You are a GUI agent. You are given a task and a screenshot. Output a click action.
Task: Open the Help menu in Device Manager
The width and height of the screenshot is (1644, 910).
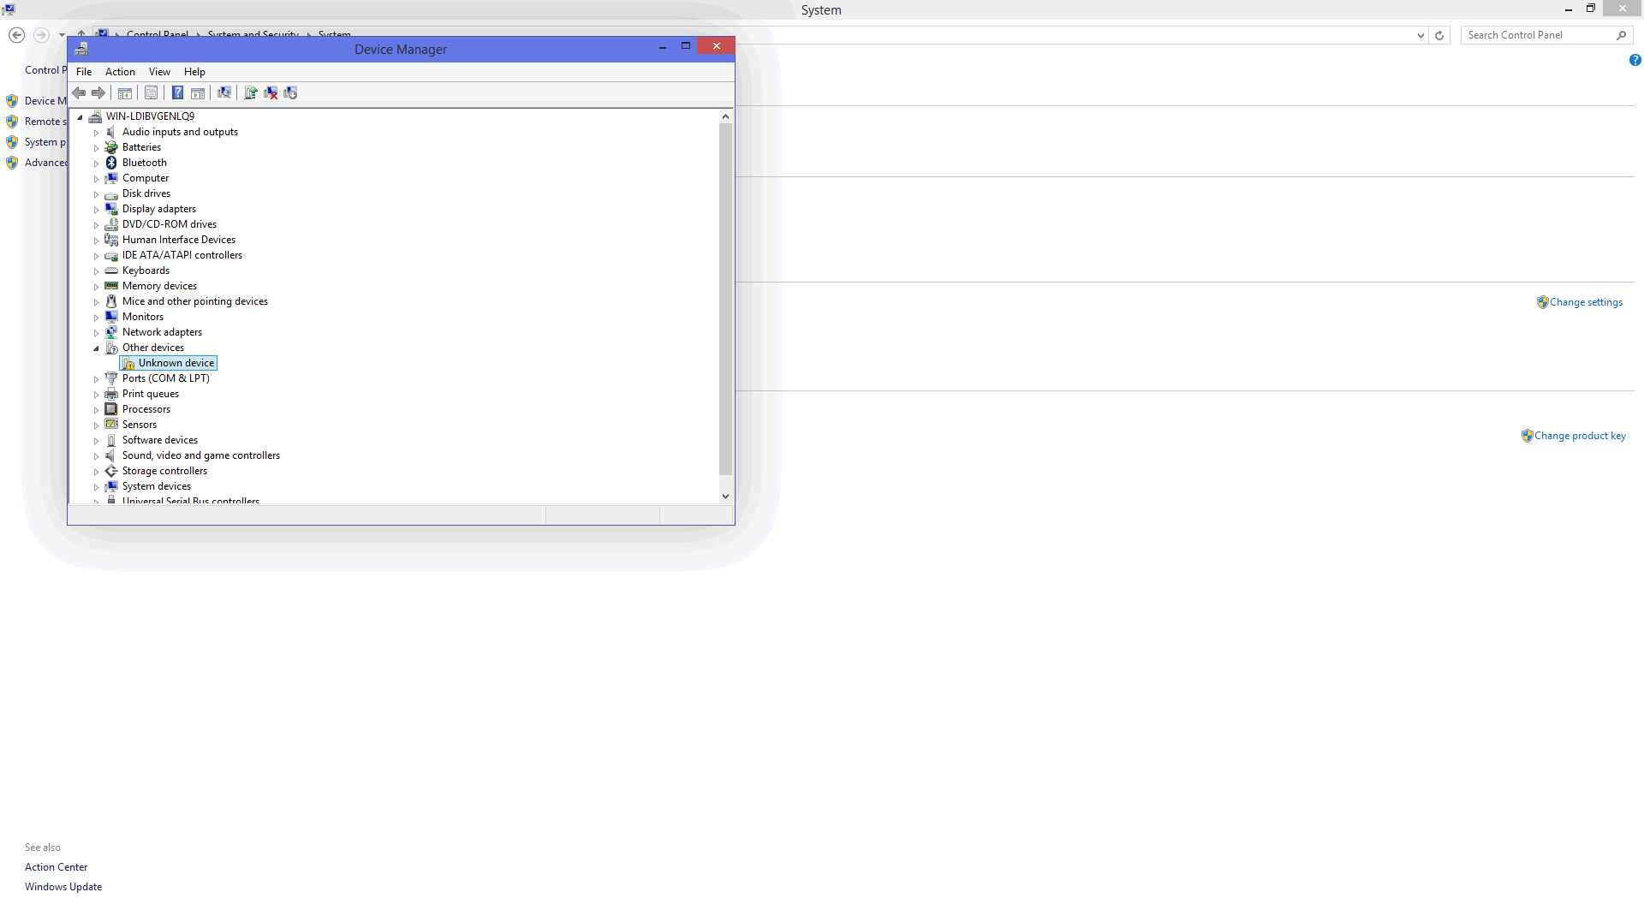pyautogui.click(x=194, y=72)
